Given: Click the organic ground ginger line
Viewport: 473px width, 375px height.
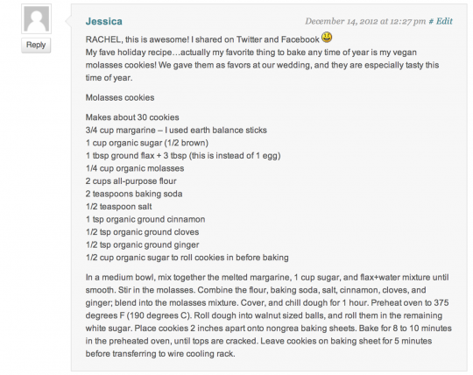Looking at the screenshot, I should coord(143,244).
